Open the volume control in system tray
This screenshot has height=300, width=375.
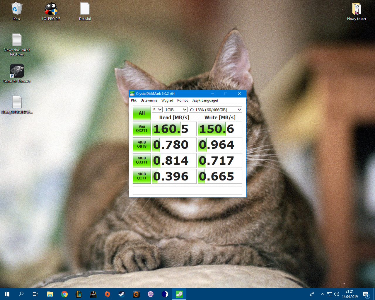tap(337, 294)
